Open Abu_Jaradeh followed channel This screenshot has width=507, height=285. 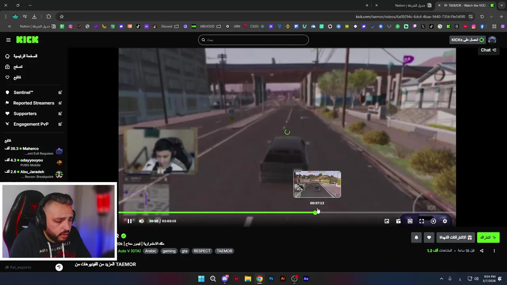(x=34, y=174)
